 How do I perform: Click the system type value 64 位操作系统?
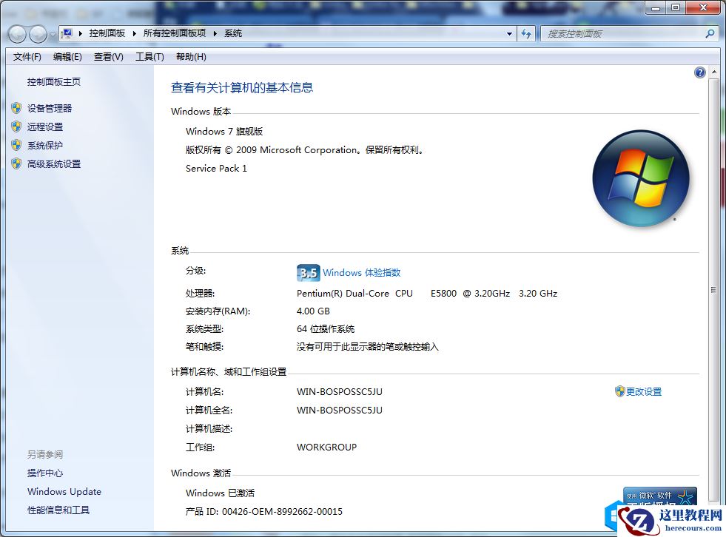coord(326,329)
